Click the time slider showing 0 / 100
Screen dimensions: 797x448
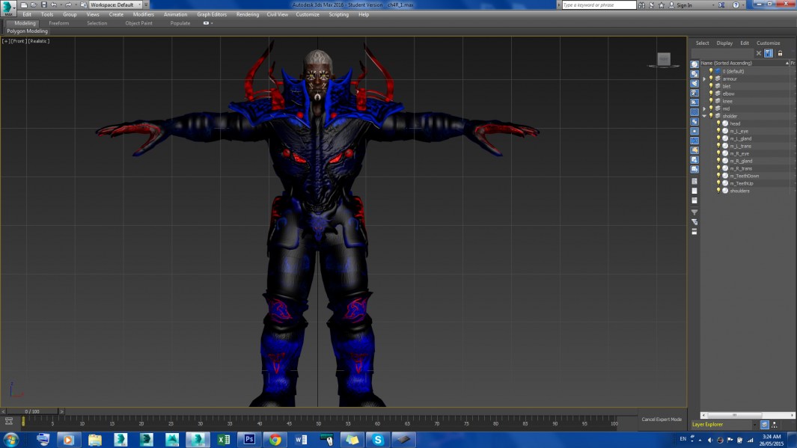pos(32,411)
